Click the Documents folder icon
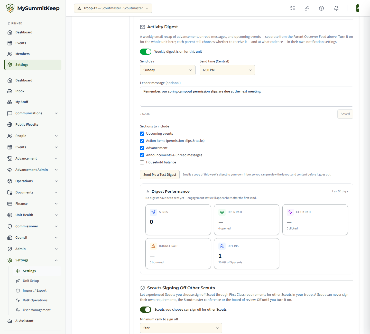This screenshot has height=334, width=370. click(x=10, y=192)
